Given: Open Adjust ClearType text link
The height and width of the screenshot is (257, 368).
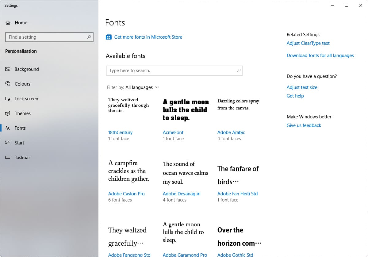Looking at the screenshot, I should pos(308,43).
